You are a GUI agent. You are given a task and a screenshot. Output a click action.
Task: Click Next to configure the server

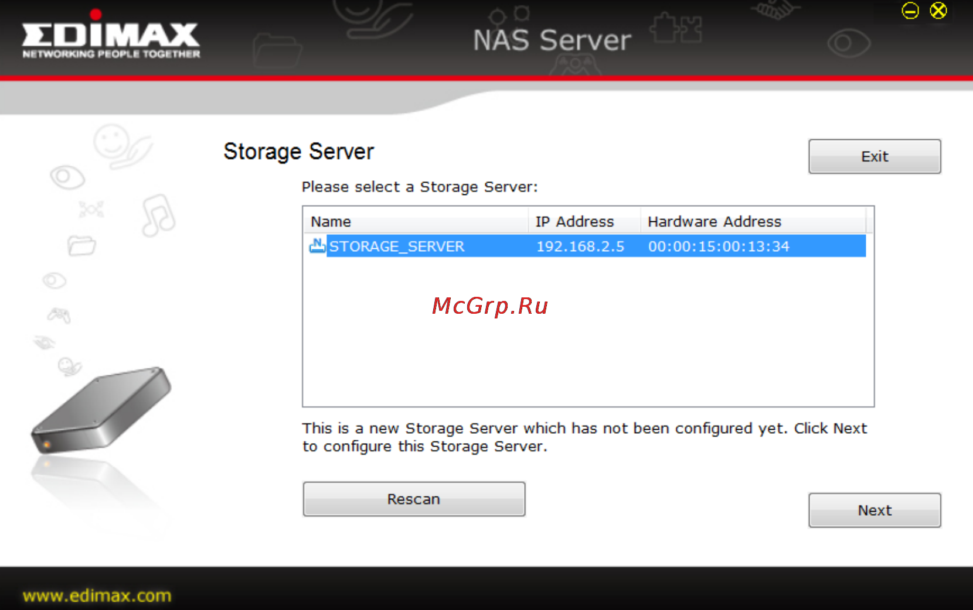point(875,510)
